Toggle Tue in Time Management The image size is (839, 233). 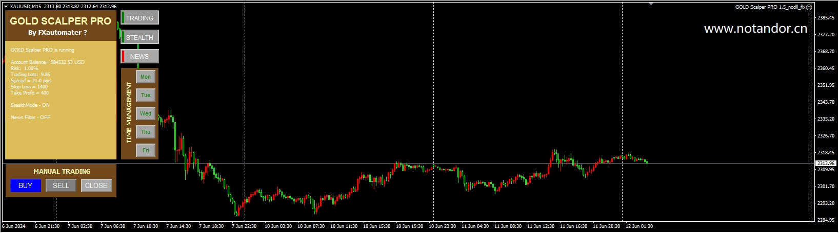pyautogui.click(x=146, y=95)
